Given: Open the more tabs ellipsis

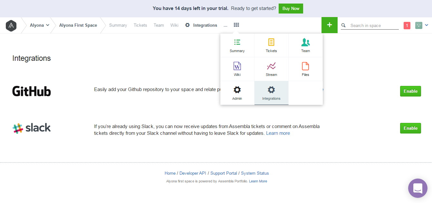Looking at the screenshot, I should (x=225, y=25).
